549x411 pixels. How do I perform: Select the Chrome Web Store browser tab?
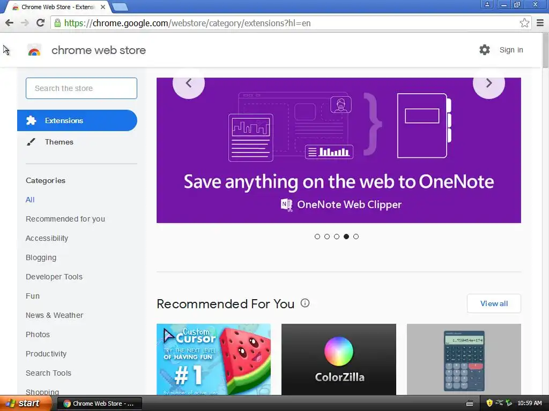click(58, 6)
